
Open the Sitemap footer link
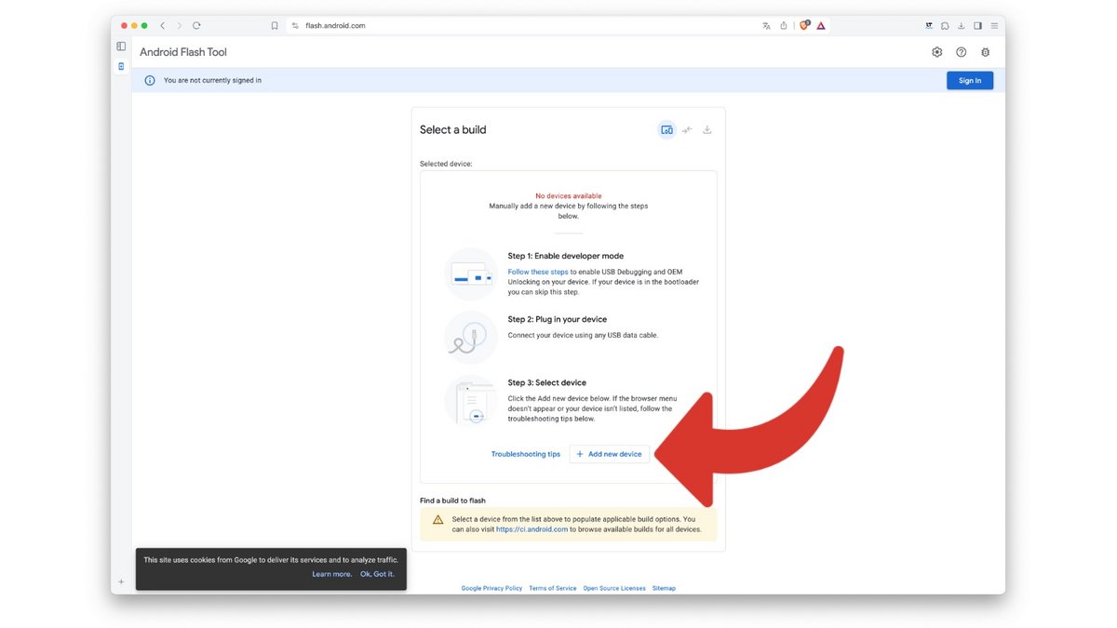[x=664, y=588]
